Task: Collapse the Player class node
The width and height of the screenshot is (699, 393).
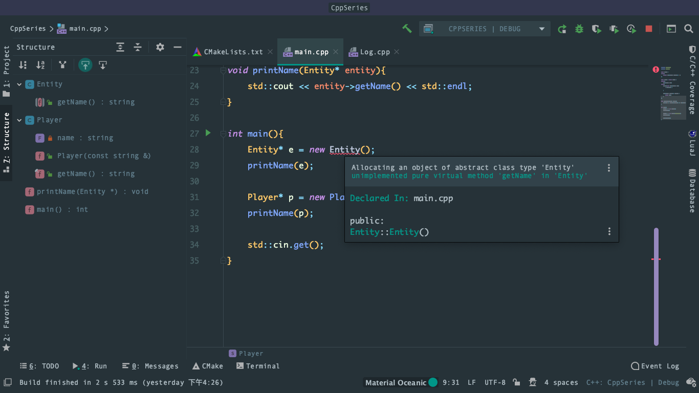Action: pos(19,120)
